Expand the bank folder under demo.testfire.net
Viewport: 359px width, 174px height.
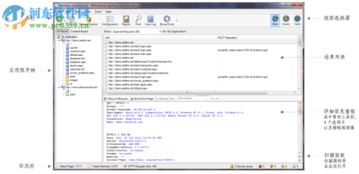pyautogui.click(x=63, y=77)
